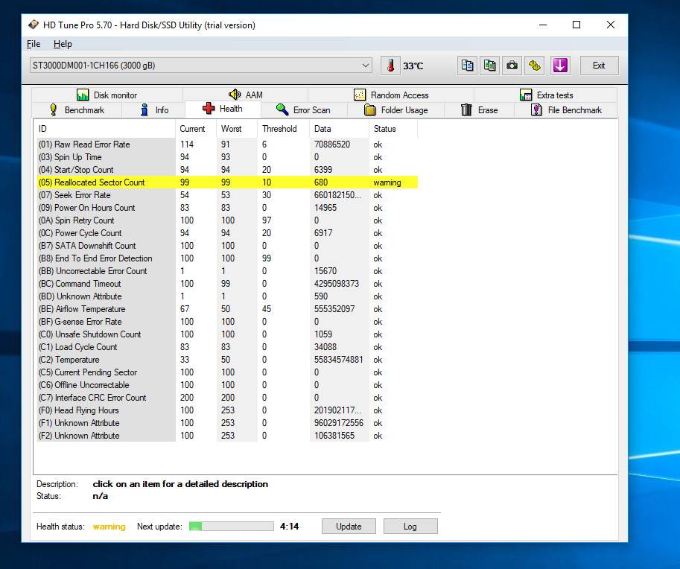Click the copy text to clipboard icon
The height and width of the screenshot is (569, 680).
click(x=467, y=66)
